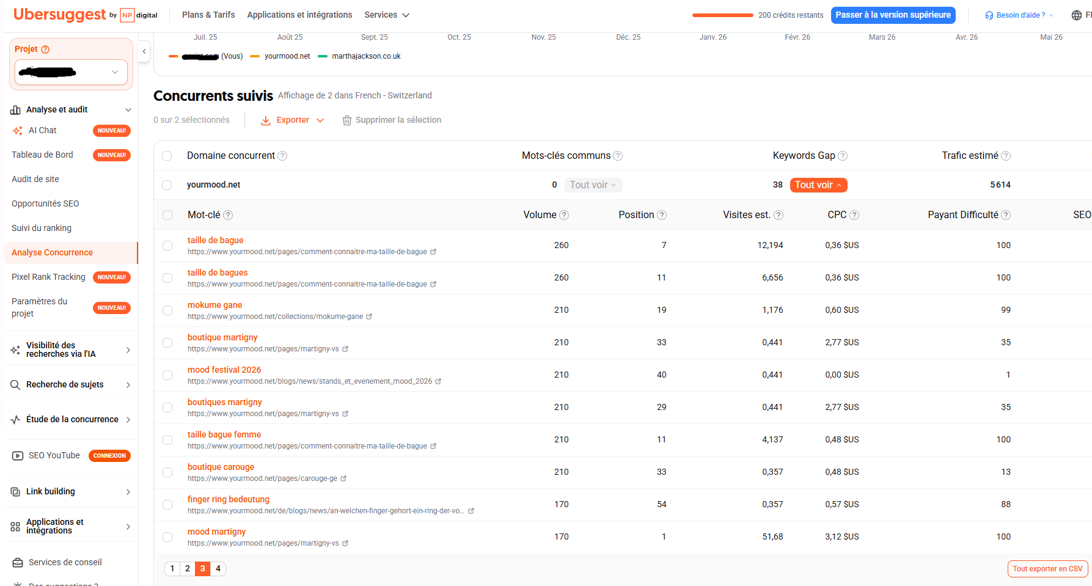
Task: Check the mood martigny row checkbox
Action: (167, 537)
